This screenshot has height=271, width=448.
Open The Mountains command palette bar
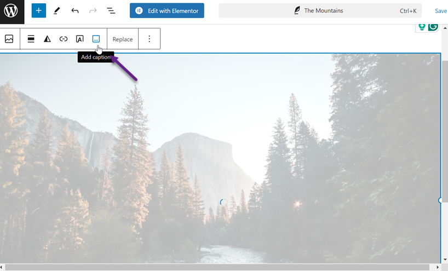coord(320,11)
